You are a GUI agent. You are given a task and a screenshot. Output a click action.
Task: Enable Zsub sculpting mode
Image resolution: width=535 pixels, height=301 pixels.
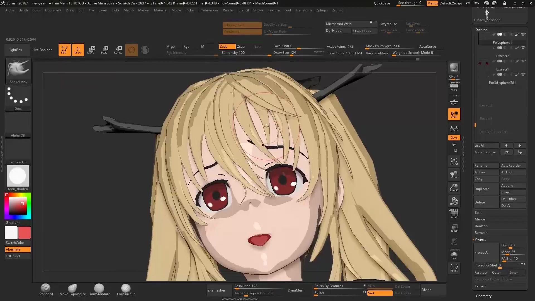[241, 47]
